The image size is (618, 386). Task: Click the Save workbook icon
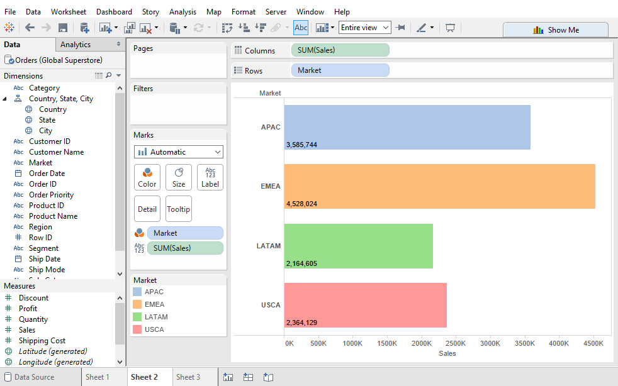[x=63, y=28]
